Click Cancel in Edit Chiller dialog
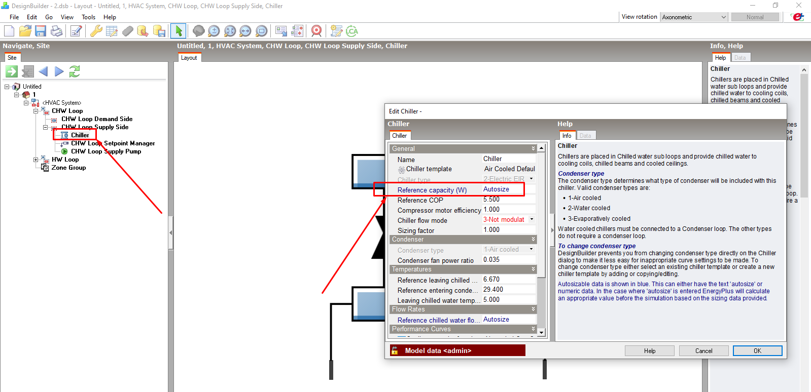Screen dimensions: 811x392 pos(703,351)
